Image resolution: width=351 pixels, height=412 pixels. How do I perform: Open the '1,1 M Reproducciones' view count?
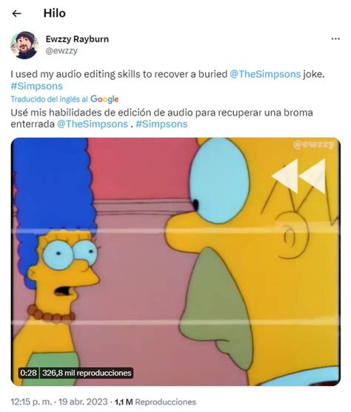point(156,402)
